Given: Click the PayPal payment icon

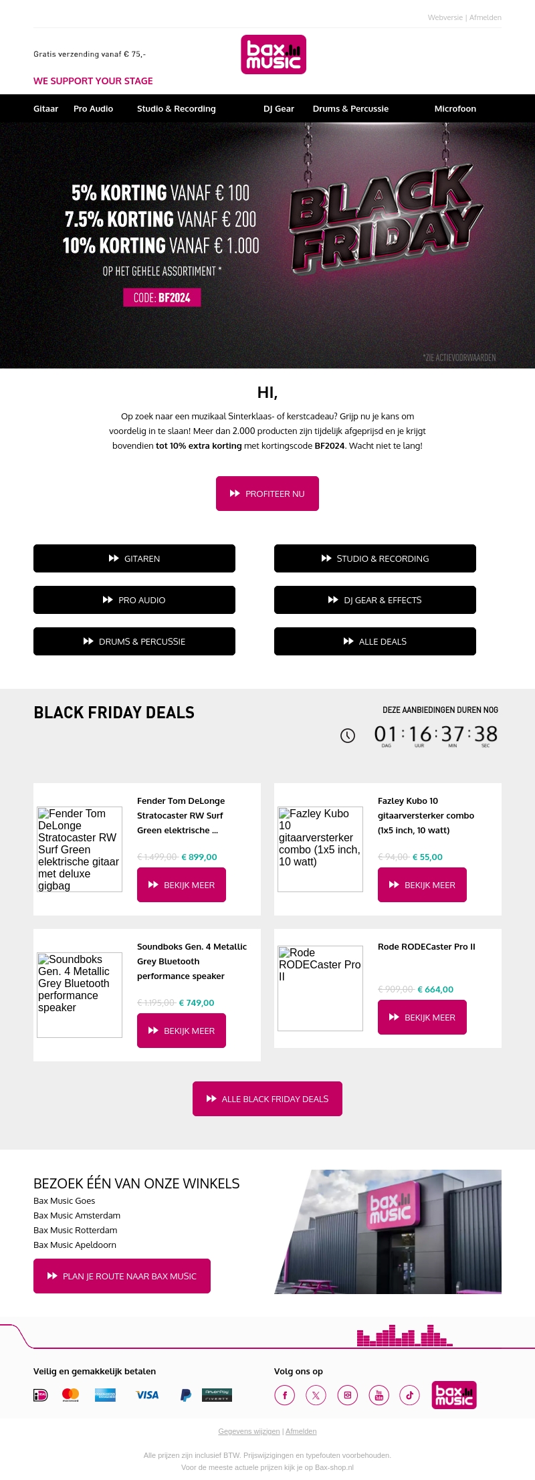Looking at the screenshot, I should pos(186,1395).
